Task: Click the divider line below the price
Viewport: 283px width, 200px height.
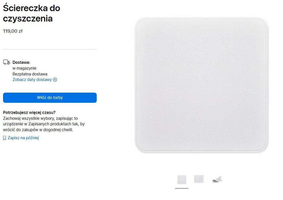Action: tap(50, 49)
